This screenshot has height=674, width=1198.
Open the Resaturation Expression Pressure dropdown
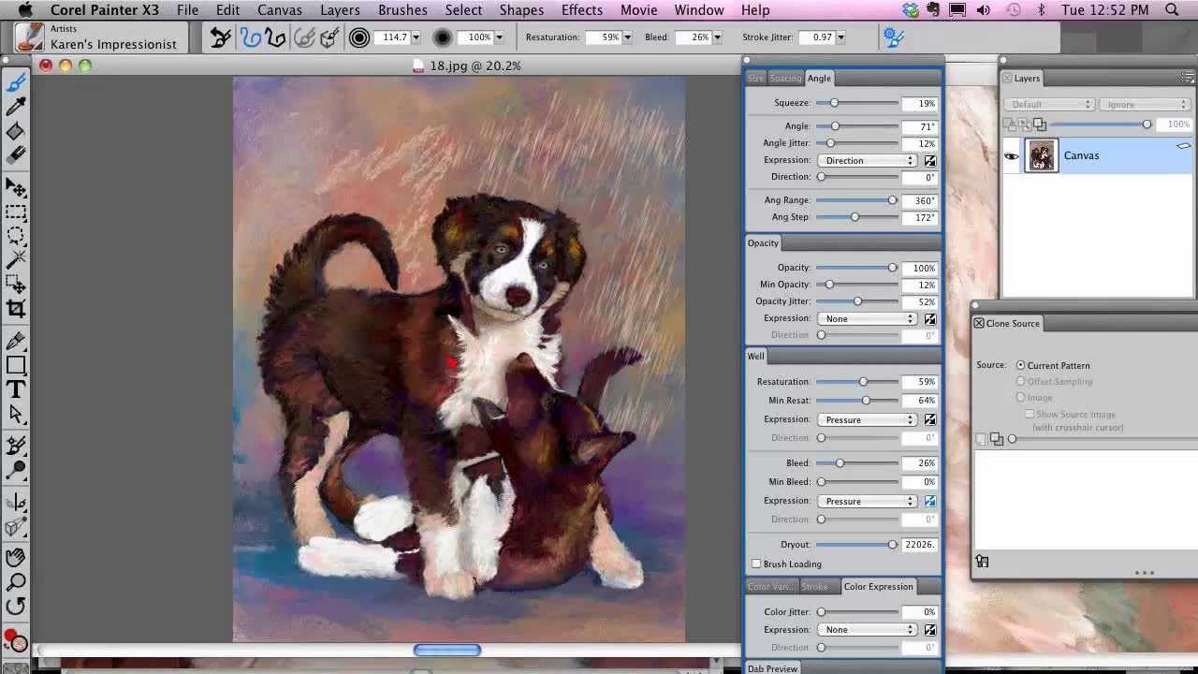867,420
